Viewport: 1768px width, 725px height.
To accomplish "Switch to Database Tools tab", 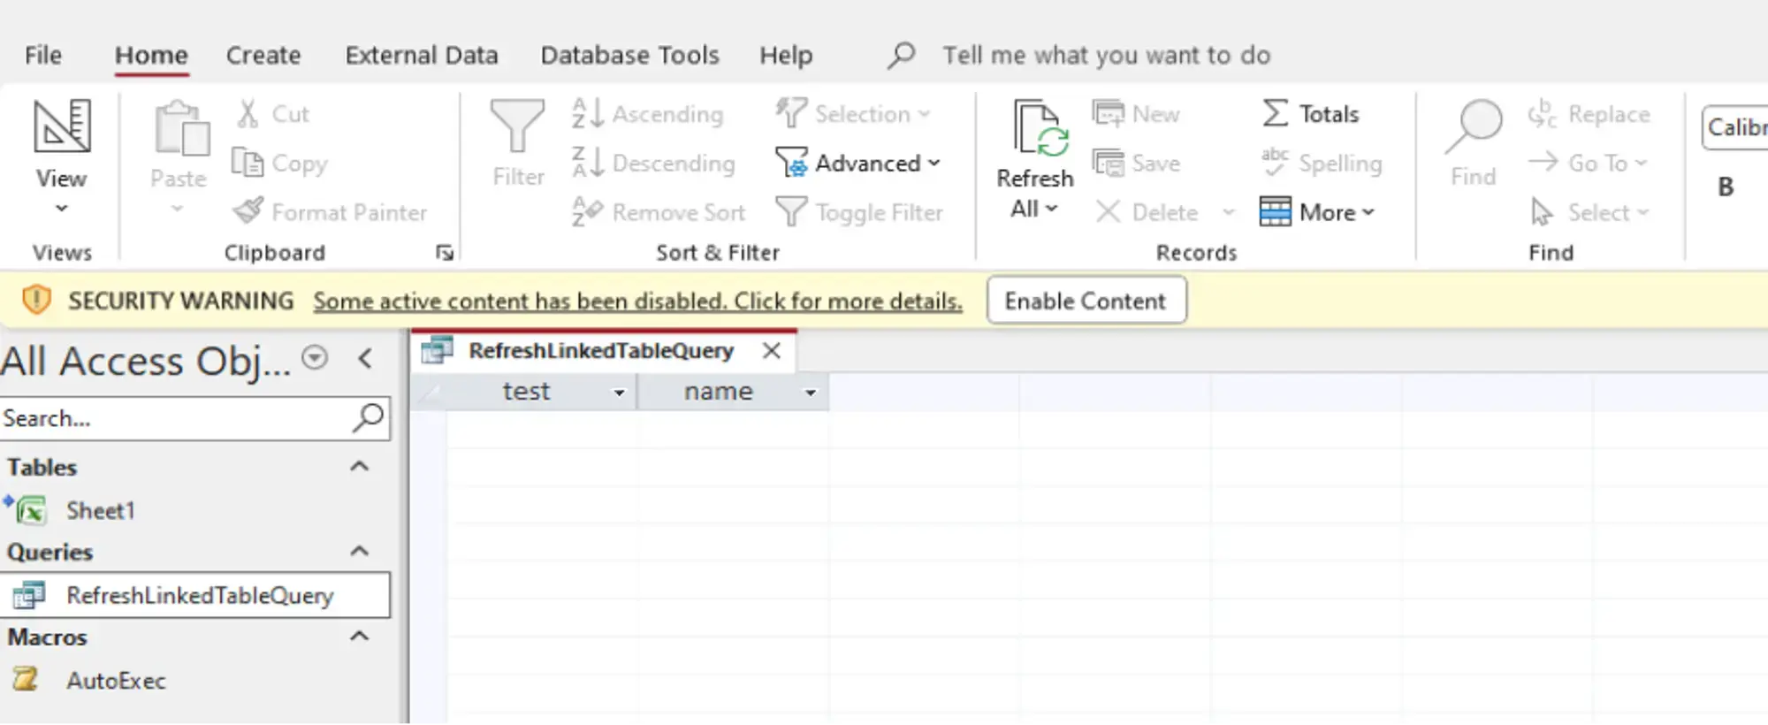I will coord(630,56).
